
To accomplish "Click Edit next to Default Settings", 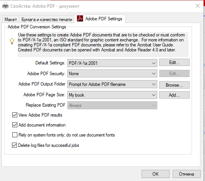I will [x=174, y=63].
